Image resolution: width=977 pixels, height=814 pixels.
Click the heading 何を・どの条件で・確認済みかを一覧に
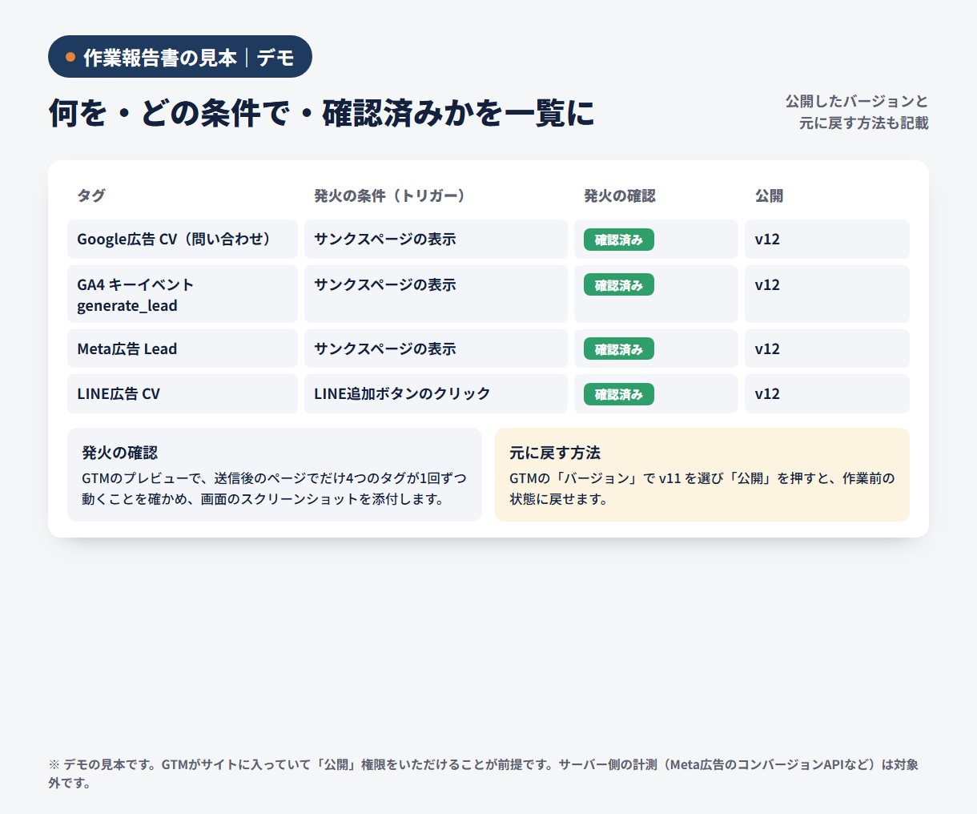pyautogui.click(x=322, y=113)
